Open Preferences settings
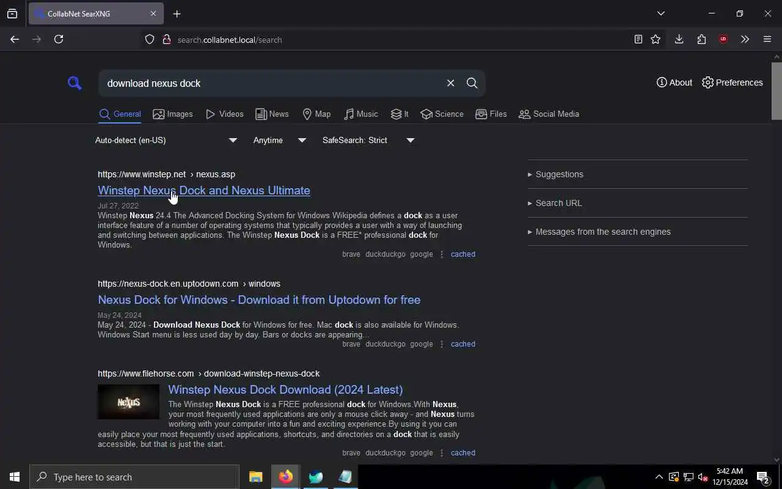The width and height of the screenshot is (782, 489). (733, 83)
